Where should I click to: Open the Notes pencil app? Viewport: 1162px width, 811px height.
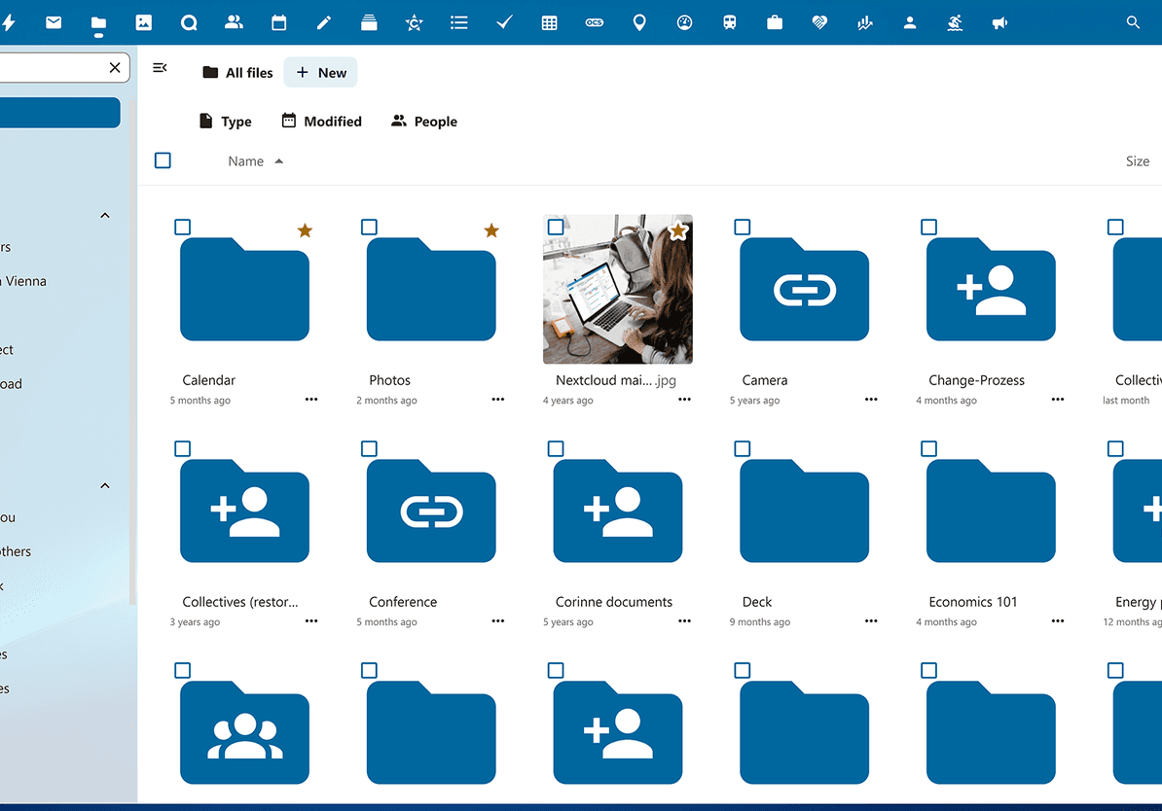pyautogui.click(x=324, y=23)
